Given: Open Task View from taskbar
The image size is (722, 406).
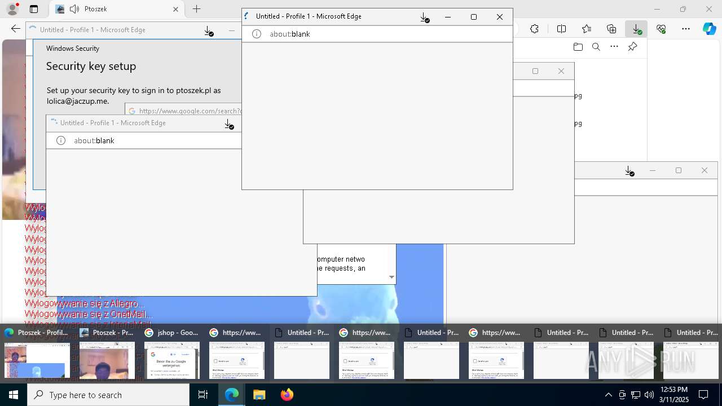Looking at the screenshot, I should tap(203, 395).
